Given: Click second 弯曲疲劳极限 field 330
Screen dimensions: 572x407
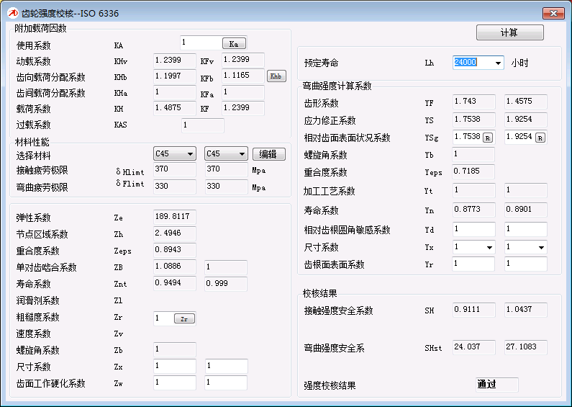Looking at the screenshot, I should (227, 187).
